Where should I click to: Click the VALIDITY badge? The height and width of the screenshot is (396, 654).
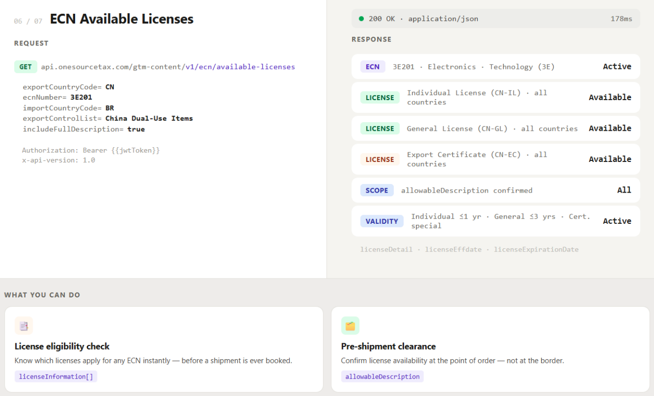click(382, 221)
